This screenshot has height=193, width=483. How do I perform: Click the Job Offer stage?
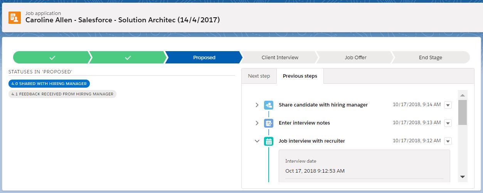click(355, 57)
